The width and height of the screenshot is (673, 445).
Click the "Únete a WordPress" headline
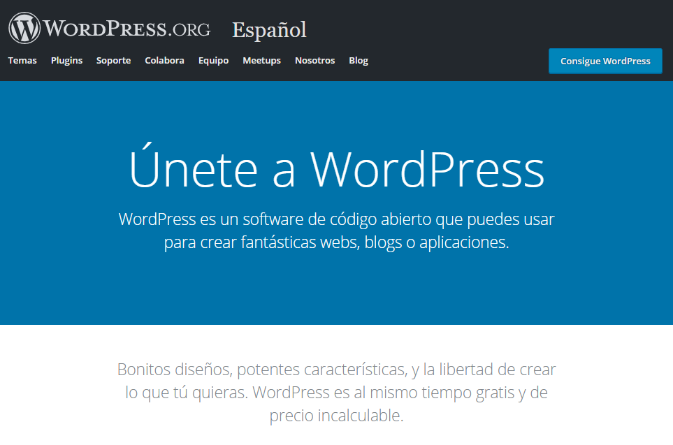[336, 168]
